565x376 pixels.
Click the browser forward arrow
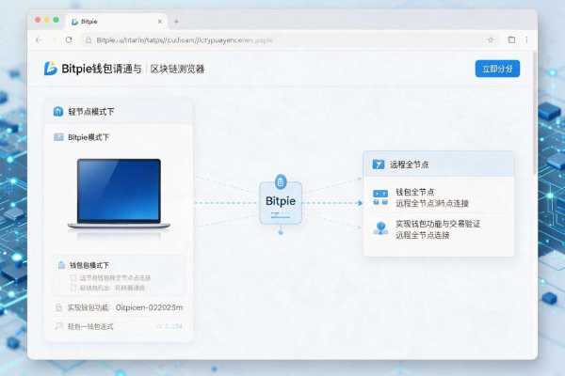pos(54,39)
